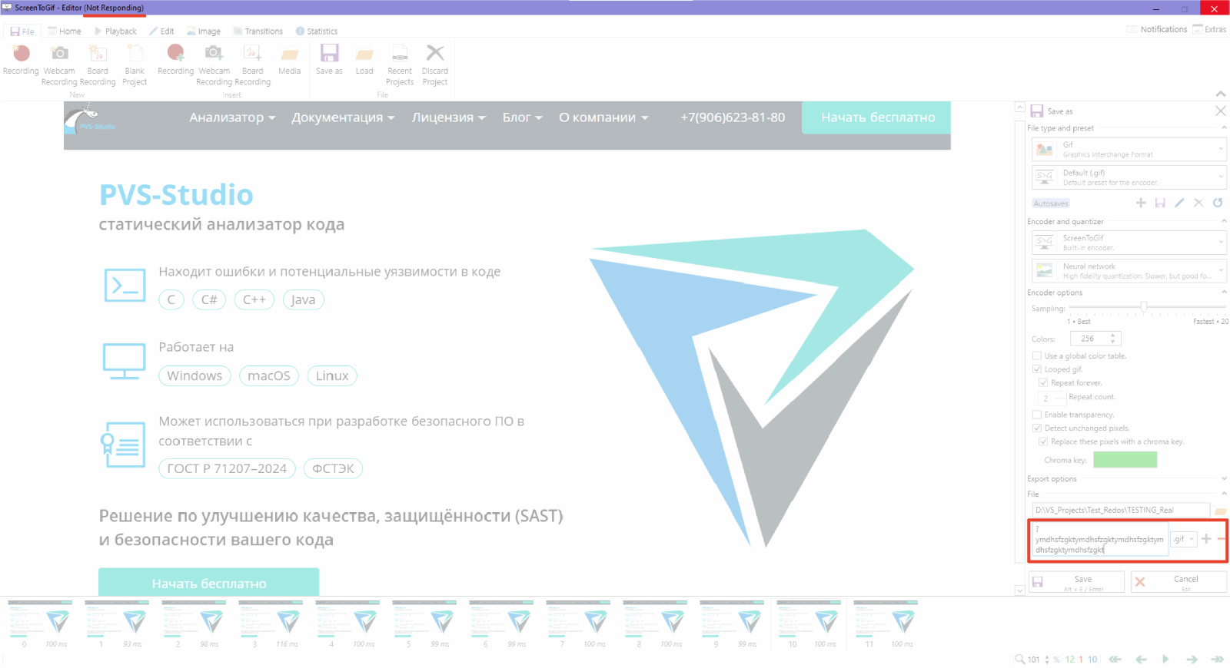
Task: Increment the Colors value stepper
Action: [1112, 336]
